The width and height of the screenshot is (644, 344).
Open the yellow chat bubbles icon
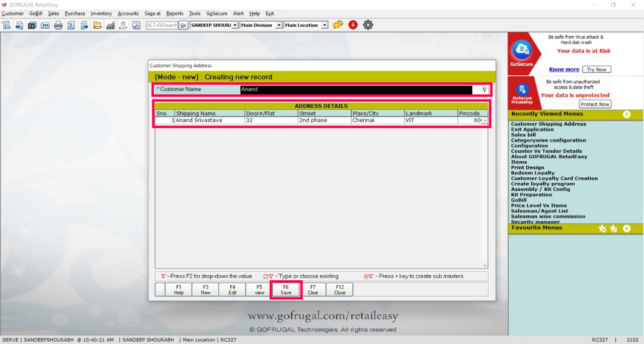[x=338, y=25]
